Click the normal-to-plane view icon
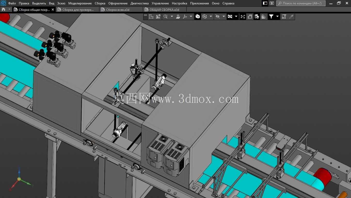Image resolution: width=351 pixels, height=198 pixels. pyautogui.click(x=178, y=16)
